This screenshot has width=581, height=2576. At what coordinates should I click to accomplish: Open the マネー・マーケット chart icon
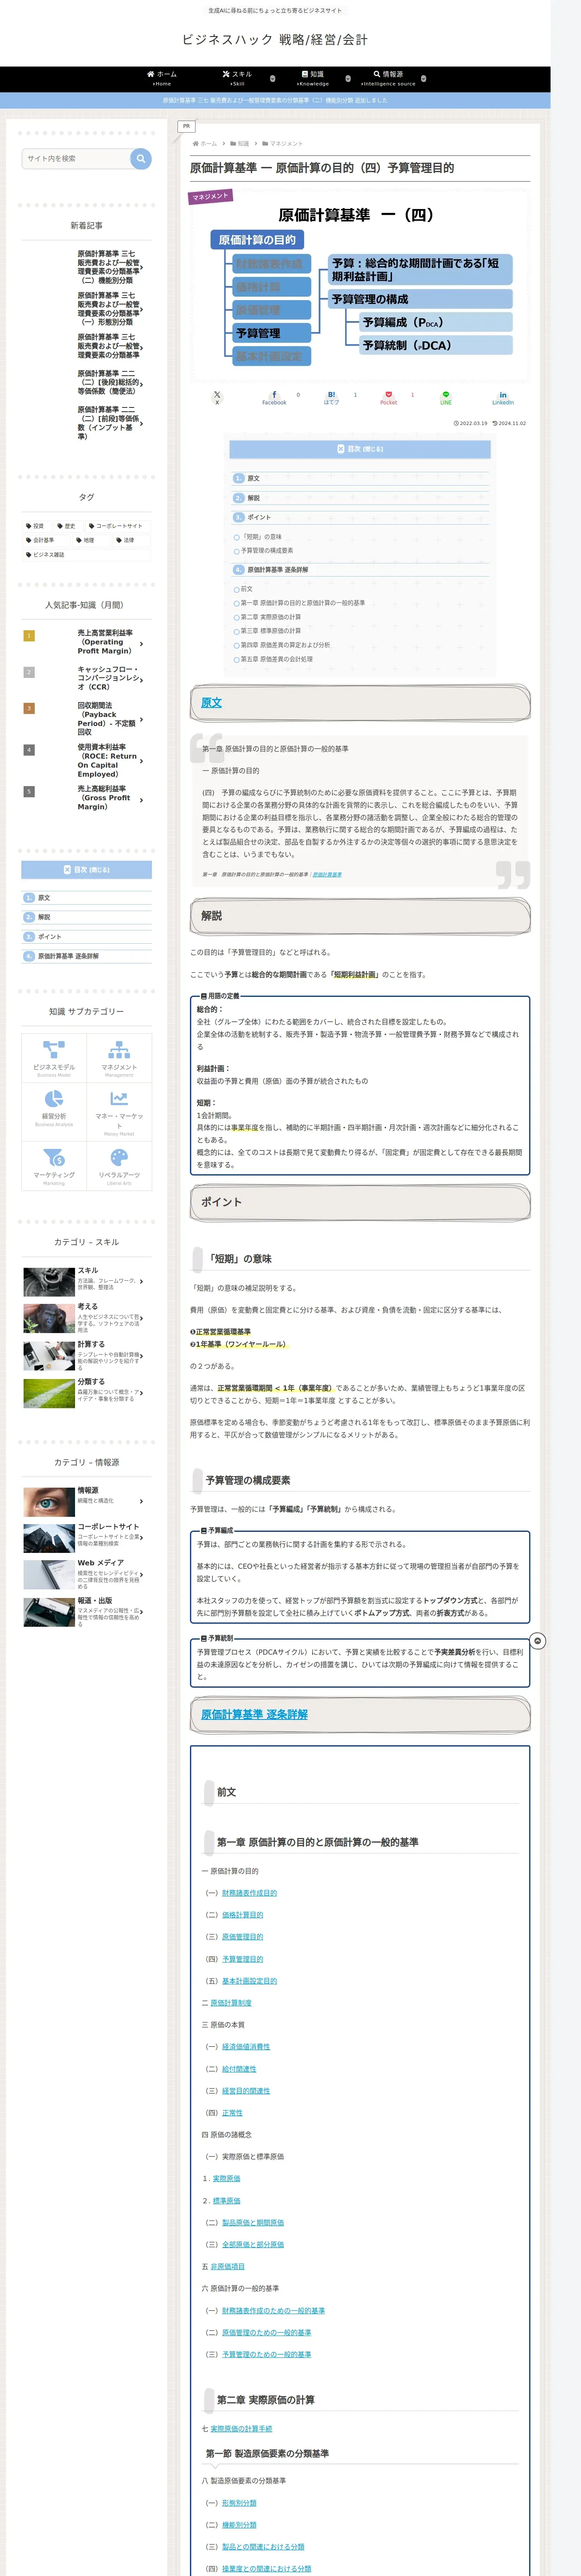119,1099
